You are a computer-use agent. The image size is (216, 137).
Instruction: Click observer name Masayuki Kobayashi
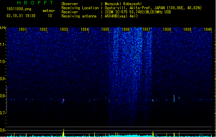click(x=123, y=4)
